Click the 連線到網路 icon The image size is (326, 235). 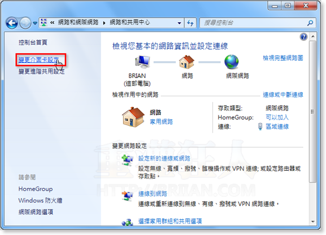click(x=127, y=196)
